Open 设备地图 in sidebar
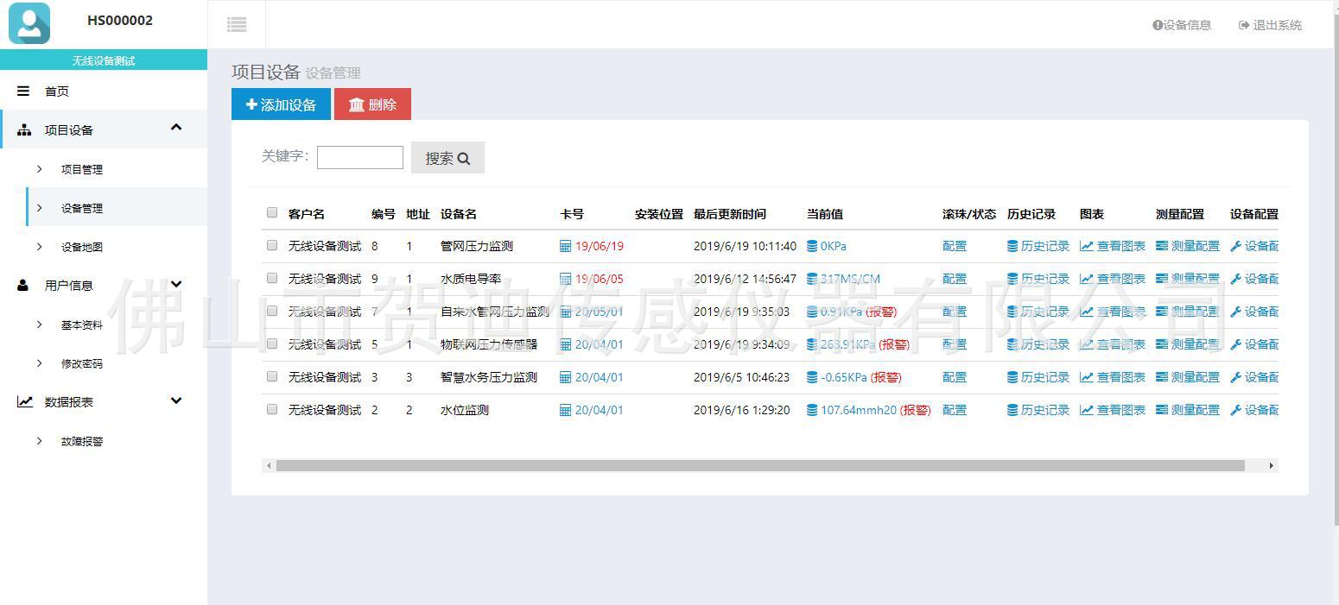The image size is (1339, 605). pyautogui.click(x=82, y=247)
